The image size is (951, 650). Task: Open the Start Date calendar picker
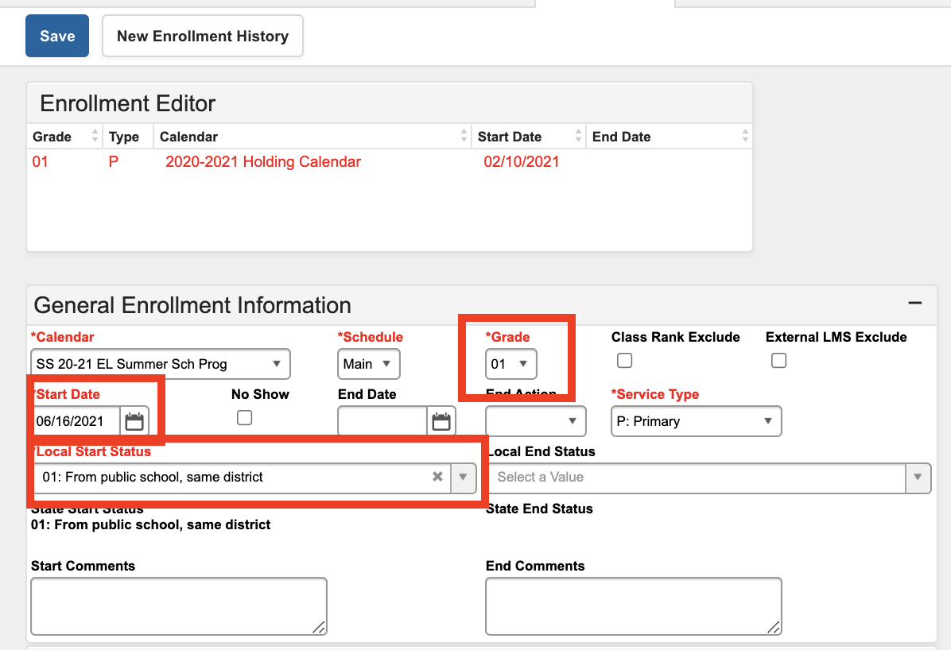[x=134, y=421]
